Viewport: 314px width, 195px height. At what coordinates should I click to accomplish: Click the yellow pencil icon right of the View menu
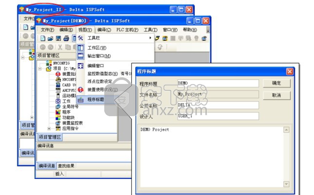(x=157, y=38)
